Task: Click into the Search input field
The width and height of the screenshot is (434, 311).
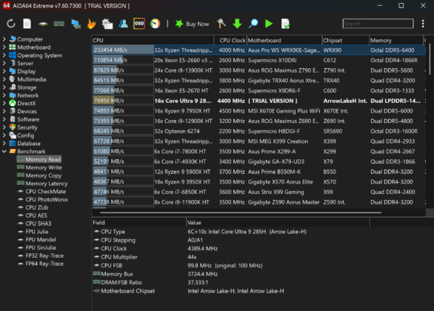Action: [378, 24]
